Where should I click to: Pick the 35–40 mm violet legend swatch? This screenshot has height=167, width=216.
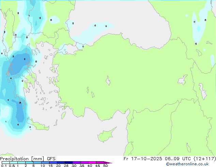click(84, 163)
